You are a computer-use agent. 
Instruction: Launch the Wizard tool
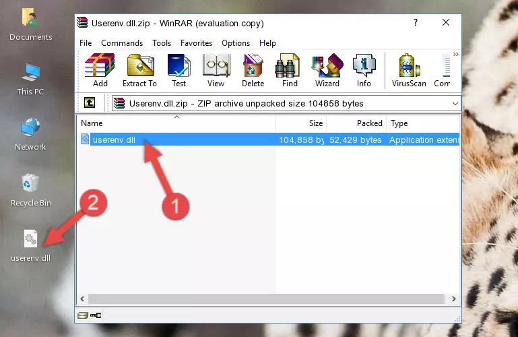click(x=327, y=70)
